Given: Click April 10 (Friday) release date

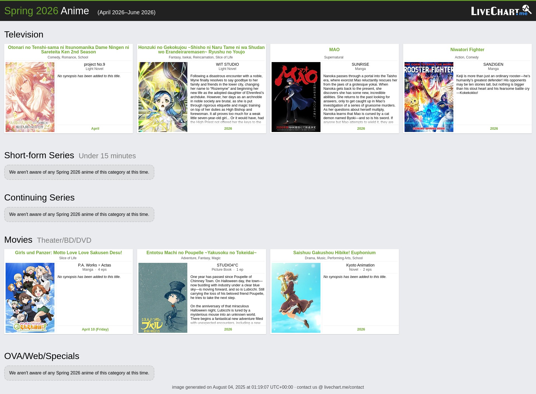Looking at the screenshot, I should [95, 329].
